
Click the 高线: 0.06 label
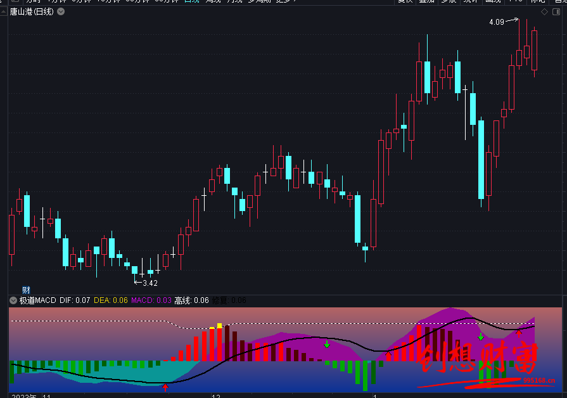192,300
